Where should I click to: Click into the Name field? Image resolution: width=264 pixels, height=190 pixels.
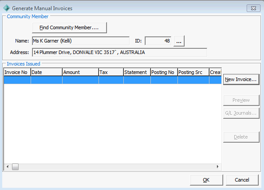pyautogui.click(x=81, y=41)
